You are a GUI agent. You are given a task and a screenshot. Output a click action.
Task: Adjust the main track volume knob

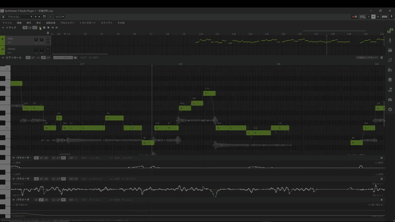[x=36, y=39]
